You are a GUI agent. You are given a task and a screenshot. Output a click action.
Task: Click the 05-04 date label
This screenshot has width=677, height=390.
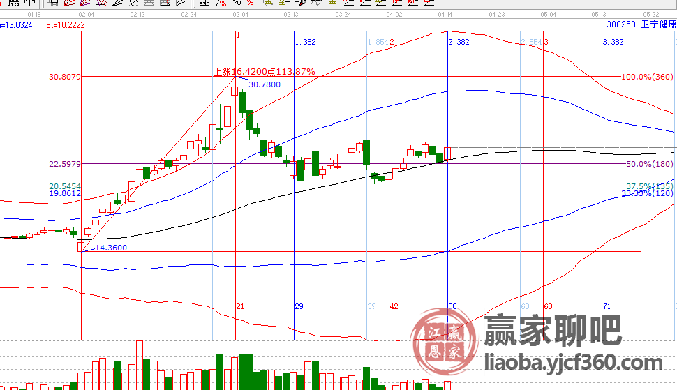pos(549,14)
